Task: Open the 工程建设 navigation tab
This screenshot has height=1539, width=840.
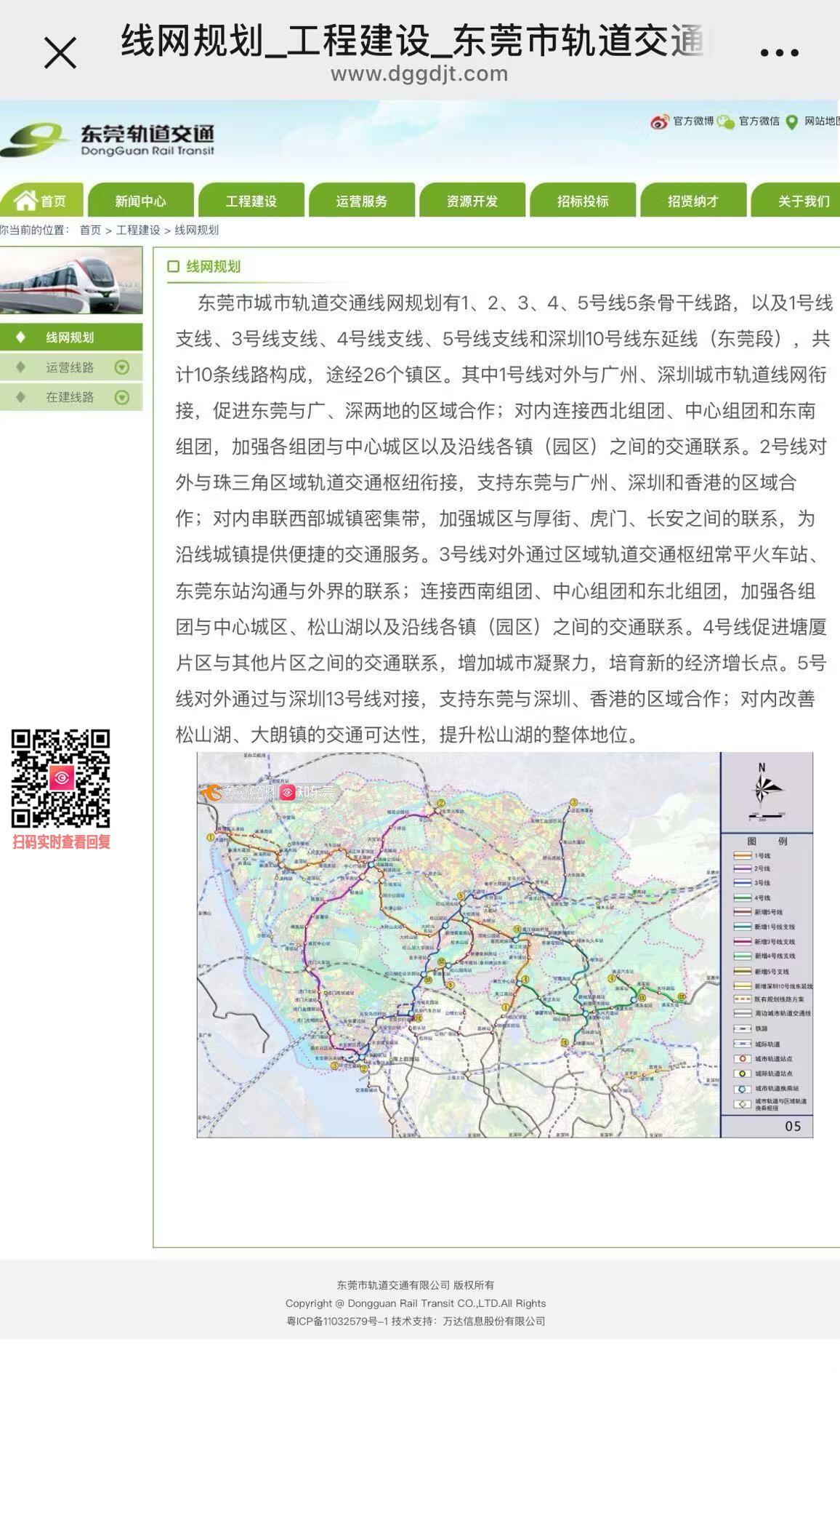Action: tap(251, 201)
